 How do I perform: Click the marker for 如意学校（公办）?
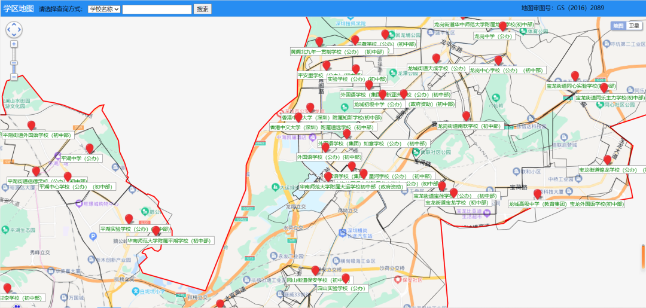(x=346, y=134)
